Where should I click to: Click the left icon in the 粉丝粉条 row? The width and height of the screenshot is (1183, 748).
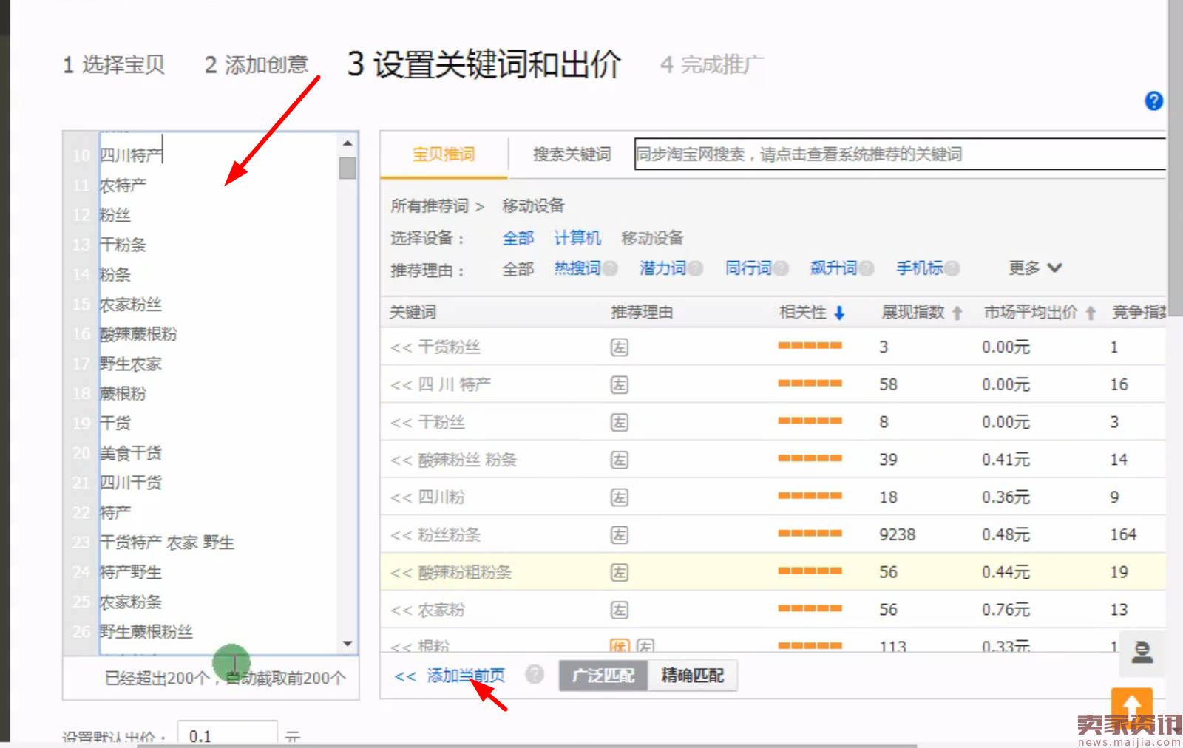619,535
